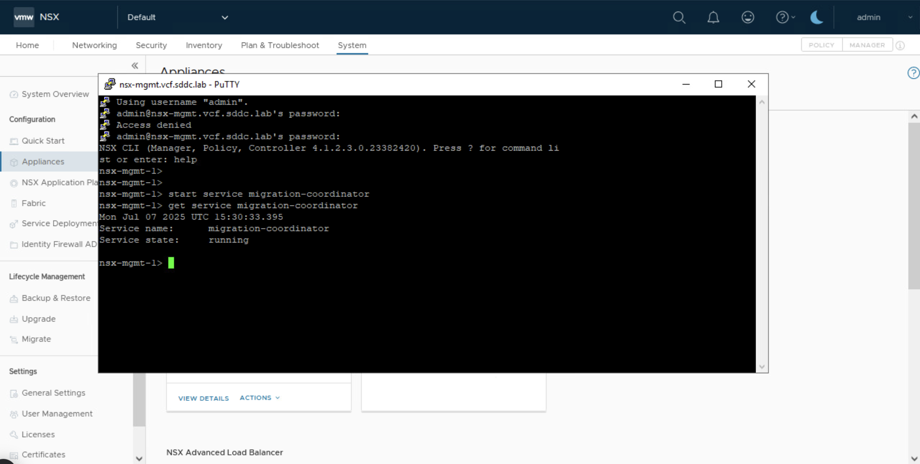Open Backup & Restore in sidebar
The image size is (920, 464).
tap(56, 298)
